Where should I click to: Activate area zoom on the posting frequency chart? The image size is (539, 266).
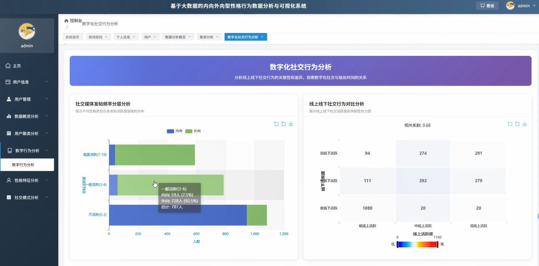point(276,124)
